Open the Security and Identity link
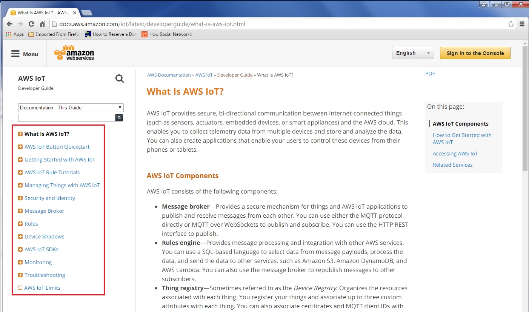529x312 pixels. coord(50,198)
